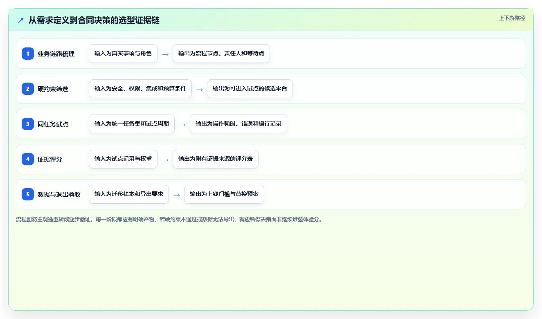Select the 输入为真实事项与角色 box
Image resolution: width=542 pixels, height=319 pixels.
123,54
